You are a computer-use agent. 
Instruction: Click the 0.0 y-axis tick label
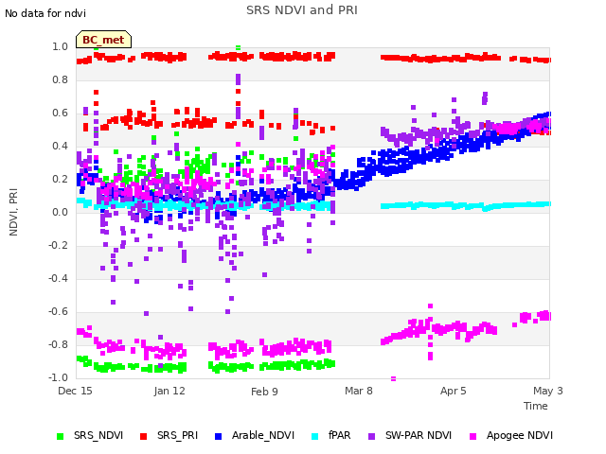pyautogui.click(x=60, y=212)
